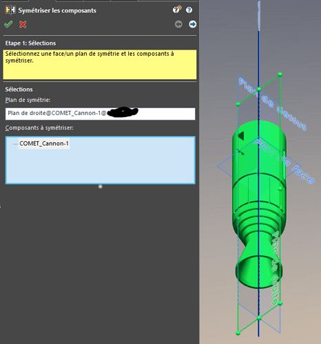Viewport: 321px width, 344px height.
Task: Click the Symétriser les composants title icon
Action: 10,10
